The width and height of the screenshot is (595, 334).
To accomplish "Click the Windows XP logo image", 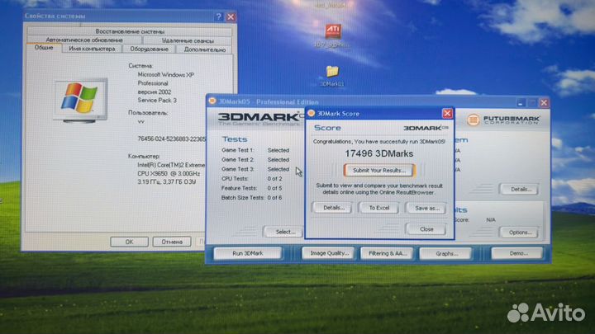I will [80, 100].
